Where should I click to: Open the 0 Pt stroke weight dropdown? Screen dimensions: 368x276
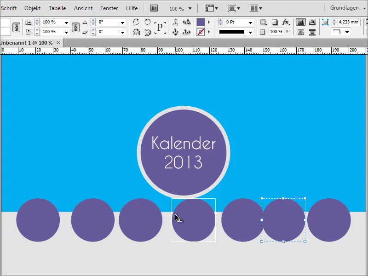pos(250,23)
